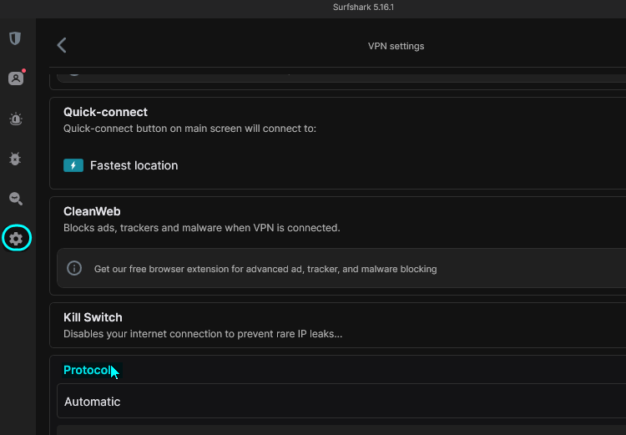Viewport: 626px width, 435px height.
Task: Open the browser extension info banner
Action: click(341, 268)
